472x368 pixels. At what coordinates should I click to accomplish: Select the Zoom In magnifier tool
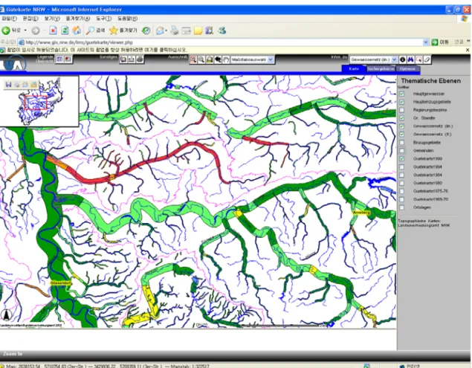[193, 59]
